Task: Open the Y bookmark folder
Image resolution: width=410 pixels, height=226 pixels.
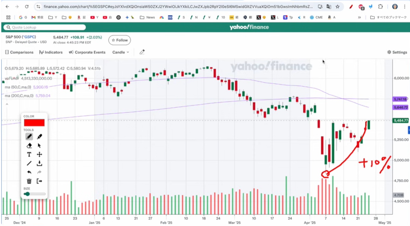Action: click(x=53, y=17)
